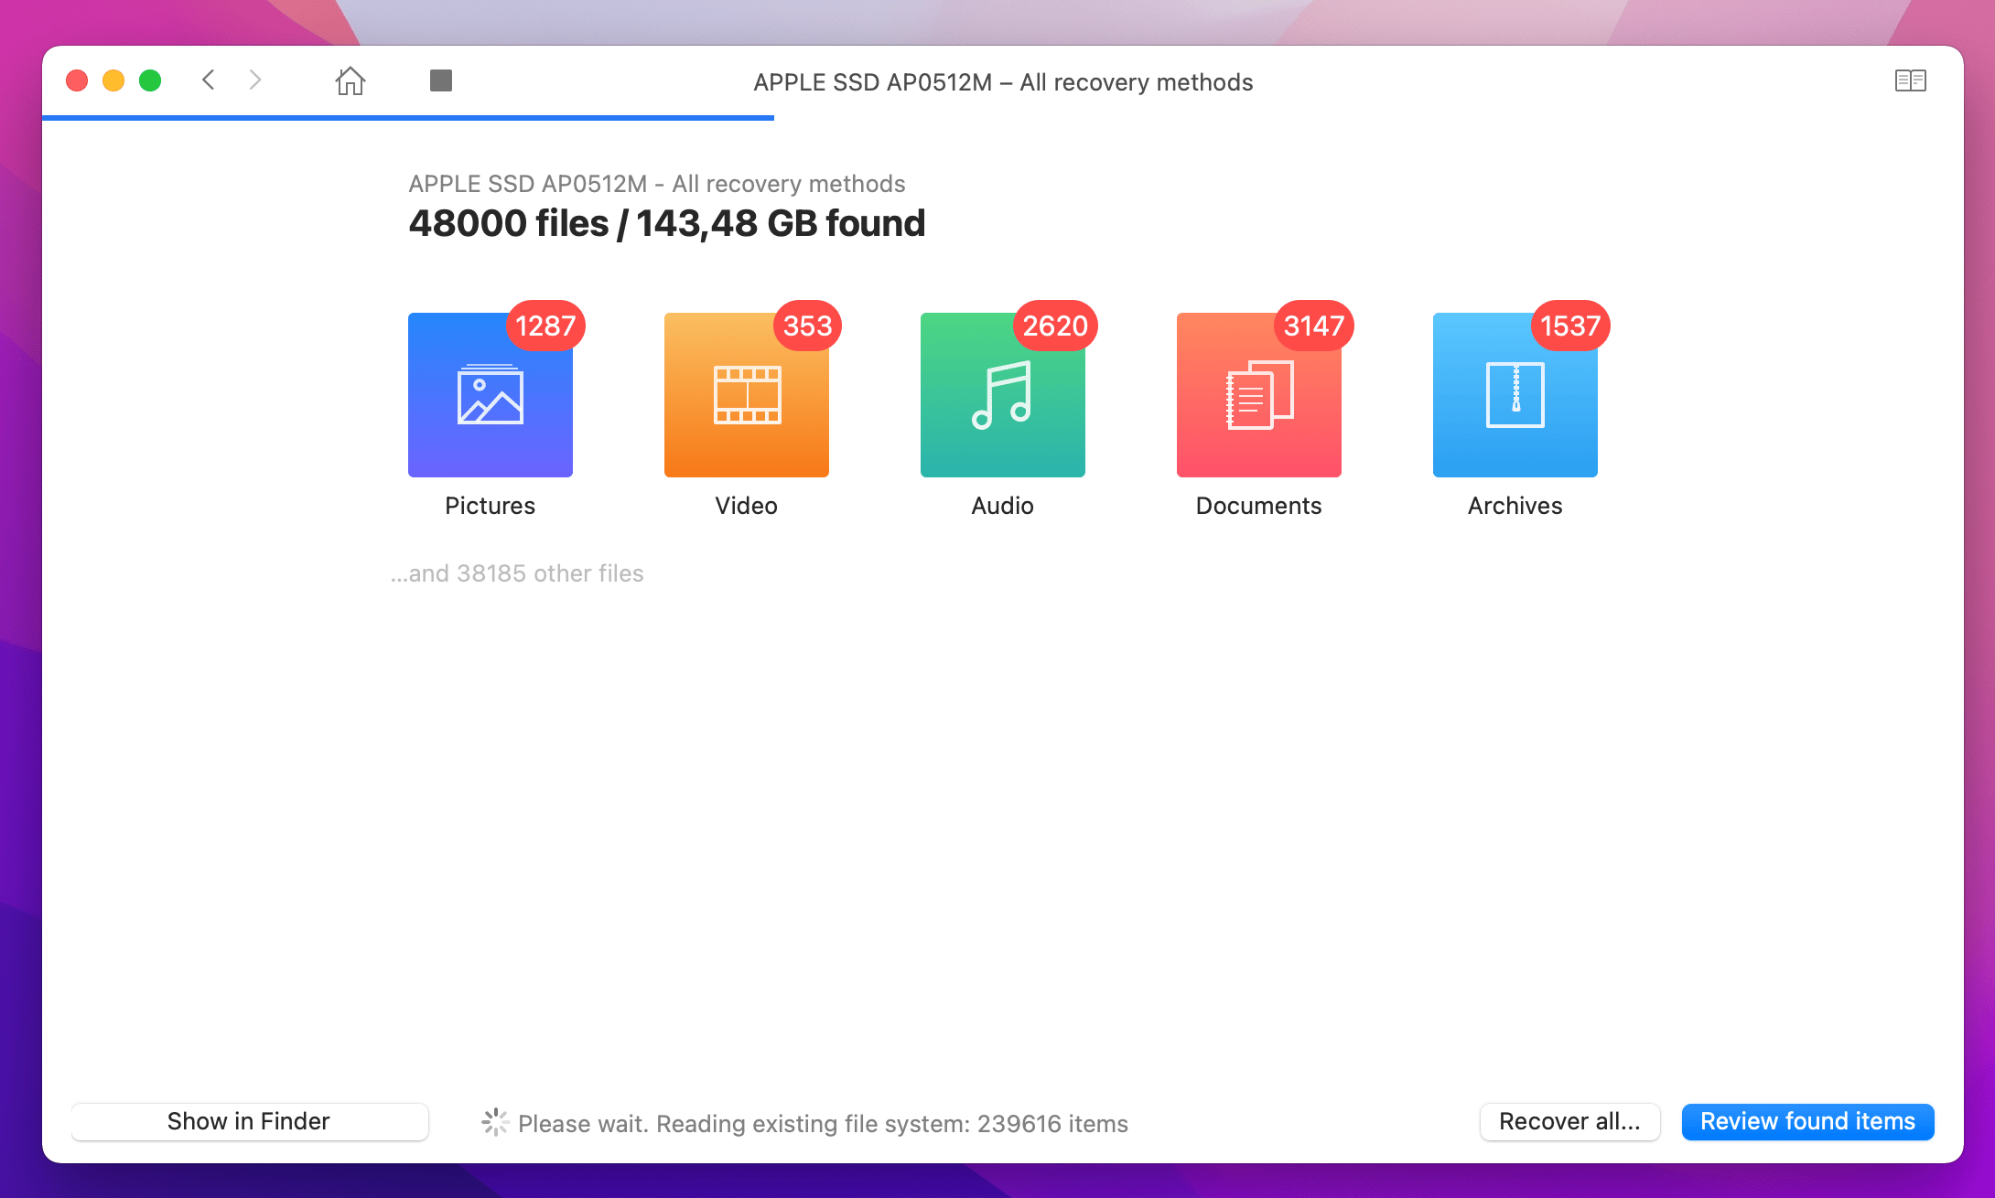
Task: Zoom window with the green button
Action: (x=150, y=81)
